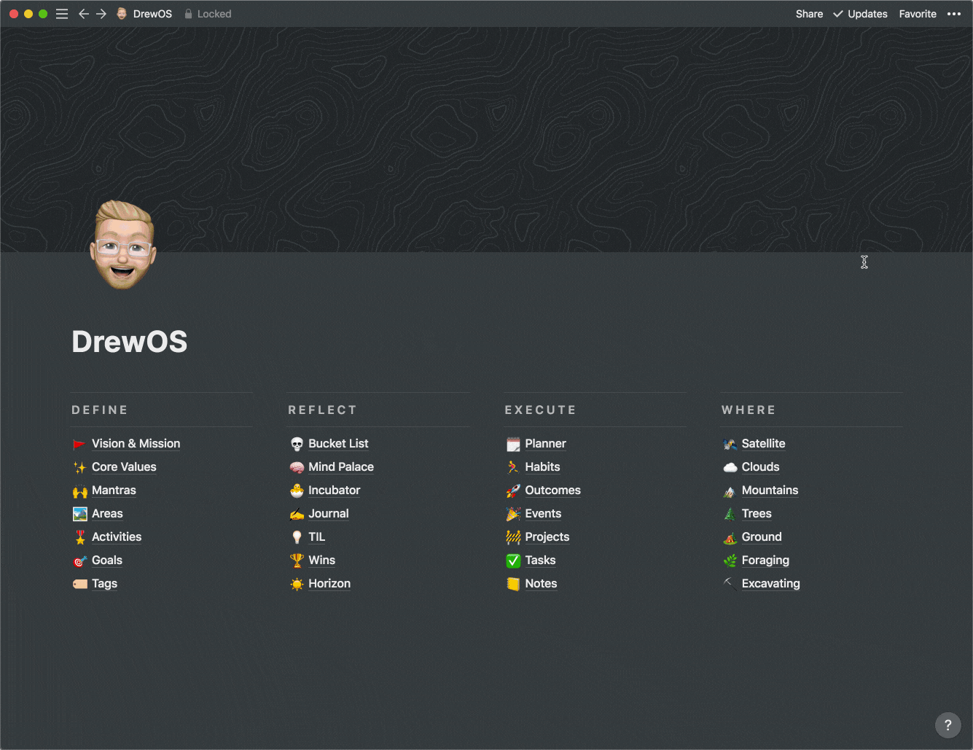Image resolution: width=973 pixels, height=750 pixels.
Task: Open the Vision & Mission page link
Action: click(x=136, y=444)
